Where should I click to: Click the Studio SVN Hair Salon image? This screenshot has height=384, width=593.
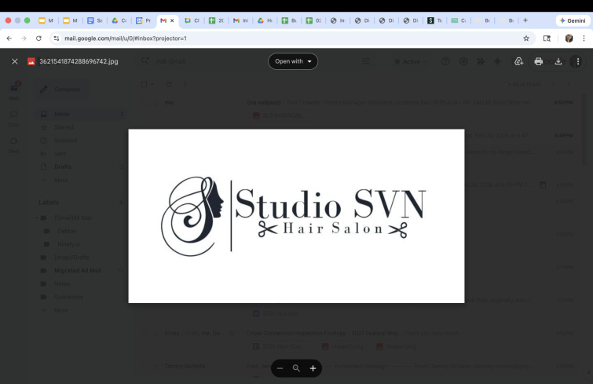pos(296,216)
